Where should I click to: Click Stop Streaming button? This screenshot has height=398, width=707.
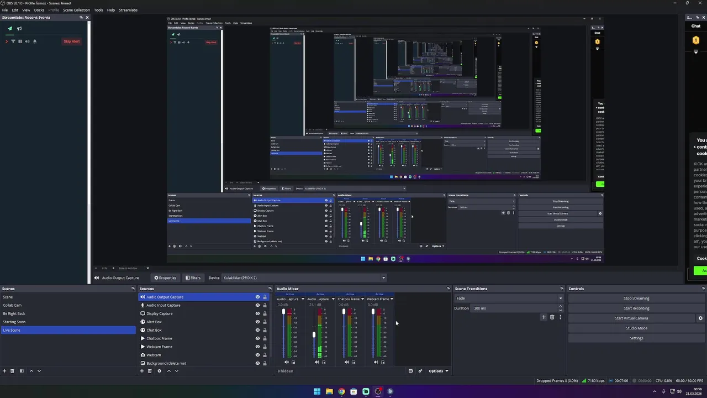(636, 298)
